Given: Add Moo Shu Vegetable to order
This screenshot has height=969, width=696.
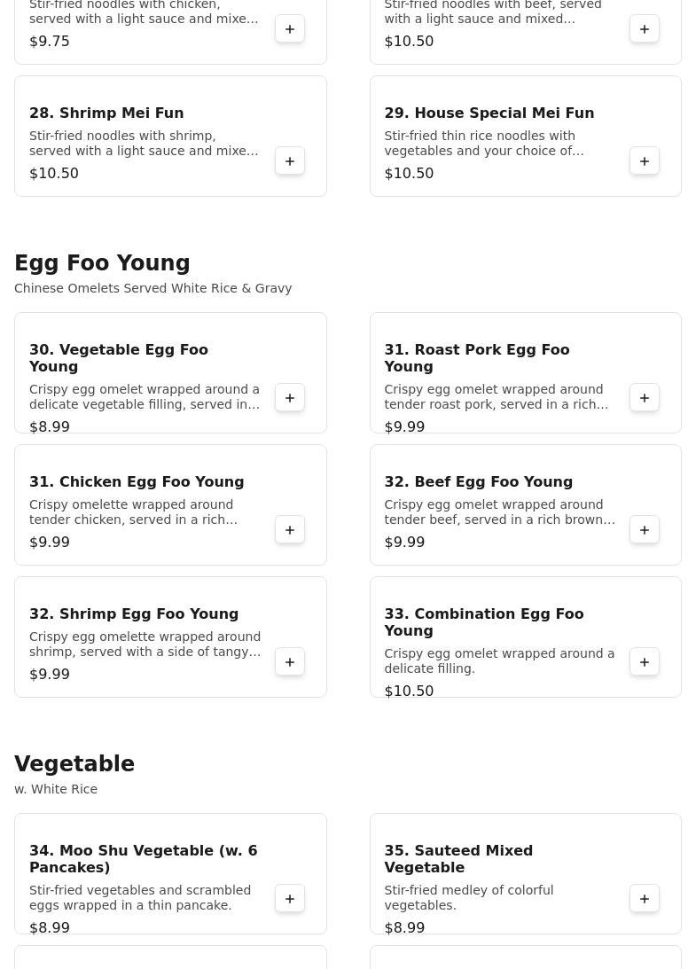Looking at the screenshot, I should tap(290, 899).
